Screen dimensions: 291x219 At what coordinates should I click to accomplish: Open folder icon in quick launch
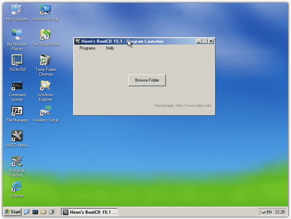click(44, 212)
